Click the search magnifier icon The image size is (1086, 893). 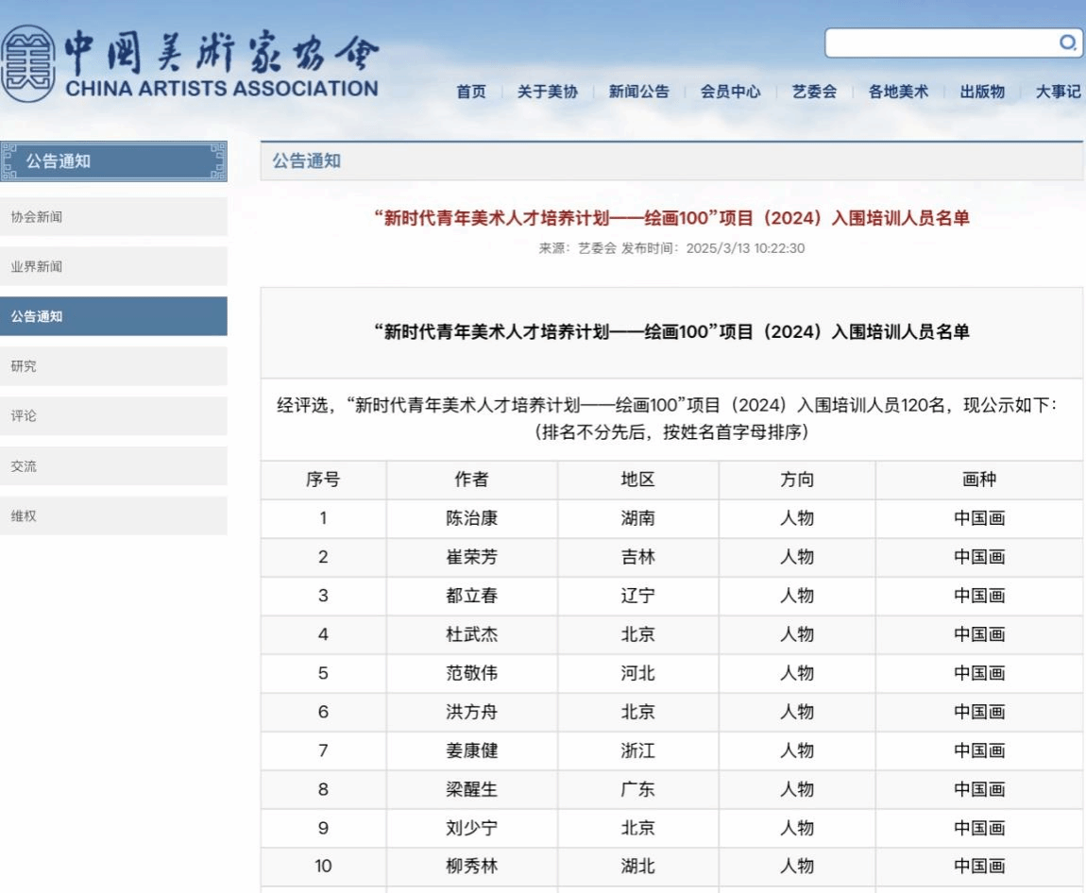coord(1067,42)
